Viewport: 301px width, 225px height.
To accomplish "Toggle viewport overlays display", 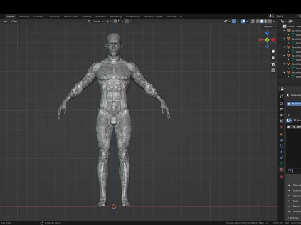I will [x=243, y=21].
